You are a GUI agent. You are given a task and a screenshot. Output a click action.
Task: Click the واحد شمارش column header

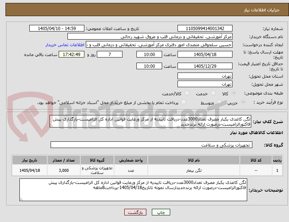point(131,160)
